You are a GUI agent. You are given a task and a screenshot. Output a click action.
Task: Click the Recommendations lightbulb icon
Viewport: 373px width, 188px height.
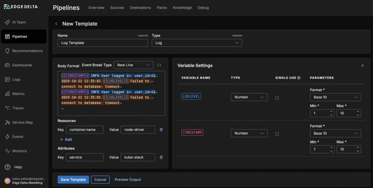(7, 51)
